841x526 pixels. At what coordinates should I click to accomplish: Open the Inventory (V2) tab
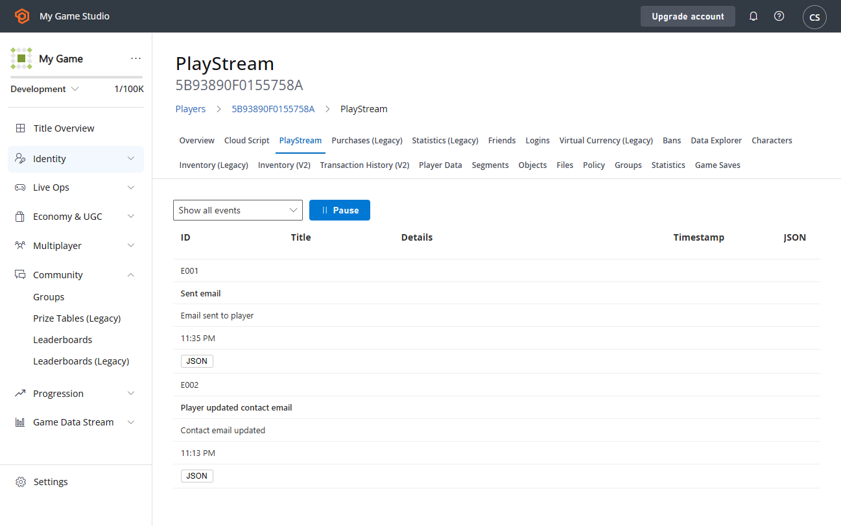[x=284, y=165]
